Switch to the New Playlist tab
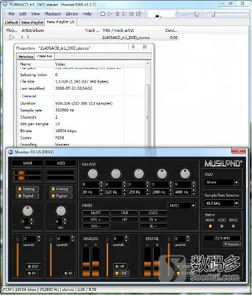Viewport: 252px width, 295px height. point(32,22)
